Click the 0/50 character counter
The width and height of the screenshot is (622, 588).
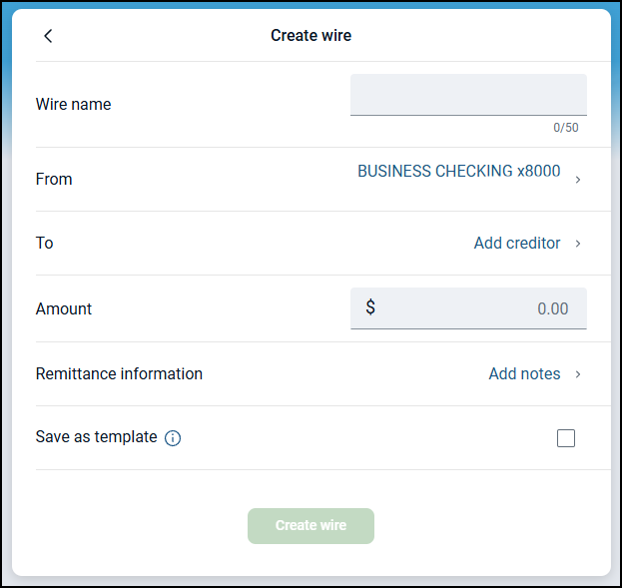[566, 128]
